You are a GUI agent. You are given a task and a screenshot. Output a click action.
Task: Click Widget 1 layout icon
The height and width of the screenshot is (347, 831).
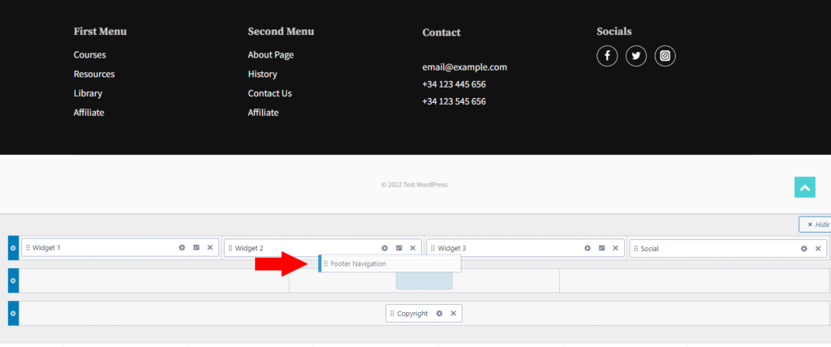click(x=196, y=247)
